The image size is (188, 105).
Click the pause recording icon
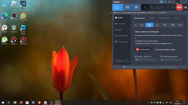coord(173,8)
